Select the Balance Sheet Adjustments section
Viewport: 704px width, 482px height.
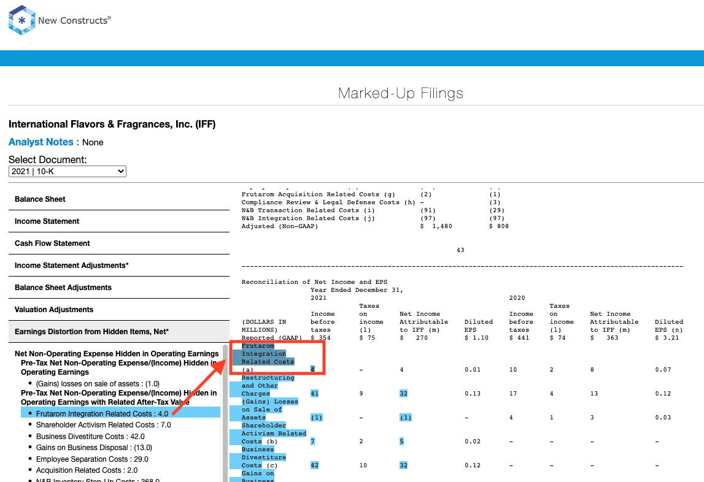click(119, 287)
